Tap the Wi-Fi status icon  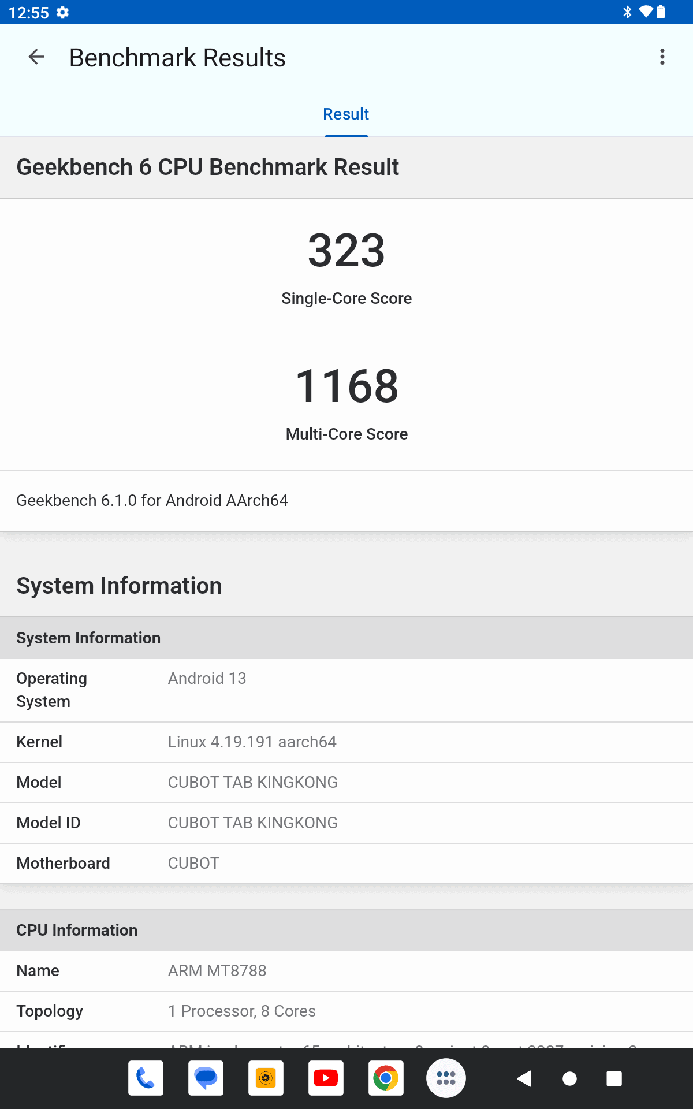646,12
